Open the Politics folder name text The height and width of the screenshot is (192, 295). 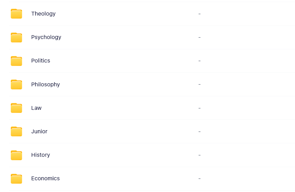(x=41, y=61)
